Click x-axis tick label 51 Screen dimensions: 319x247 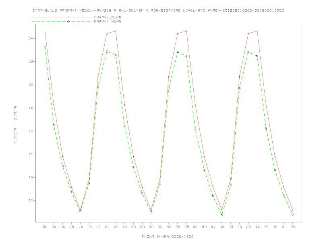(x=195, y=227)
